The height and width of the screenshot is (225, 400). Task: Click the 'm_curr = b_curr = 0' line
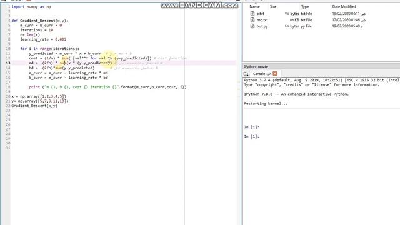pyautogui.click(x=41, y=25)
